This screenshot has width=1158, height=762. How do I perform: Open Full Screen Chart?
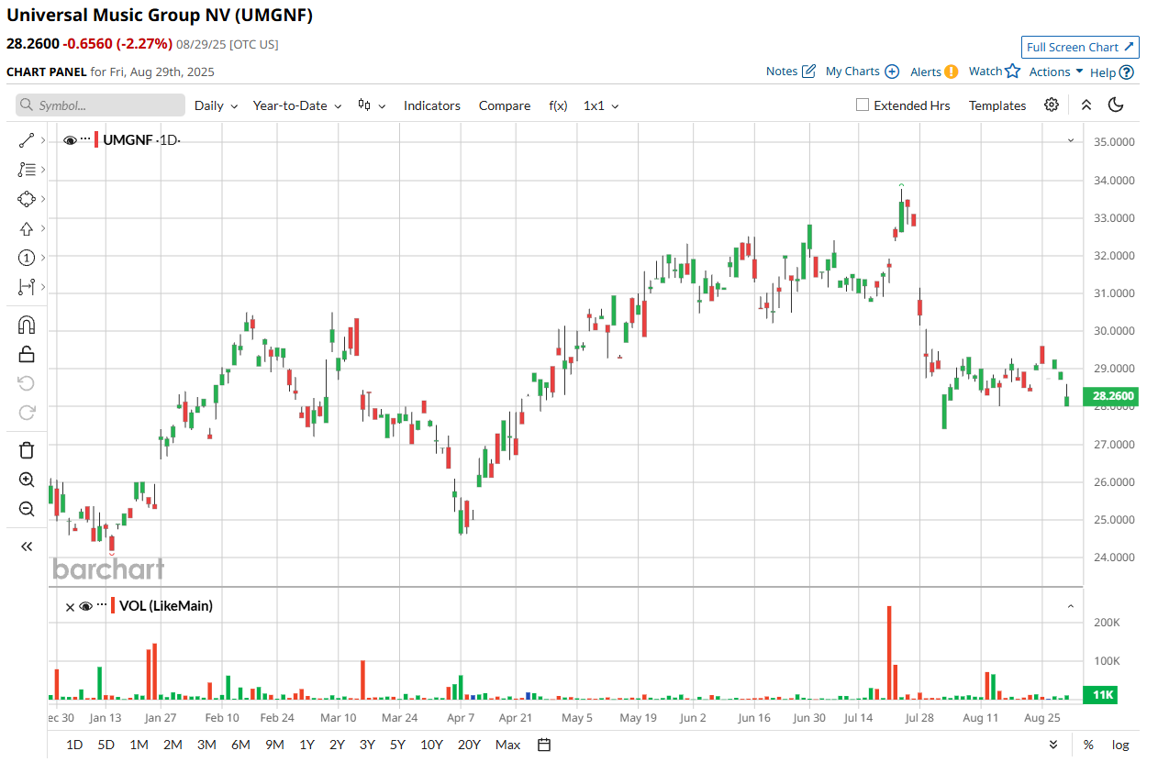[x=1080, y=47]
